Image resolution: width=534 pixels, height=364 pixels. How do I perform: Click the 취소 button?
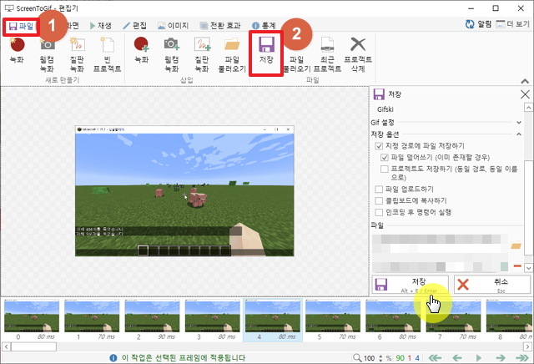[492, 285]
